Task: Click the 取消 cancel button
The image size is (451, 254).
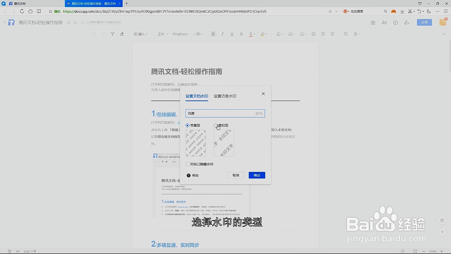Action: [x=236, y=175]
